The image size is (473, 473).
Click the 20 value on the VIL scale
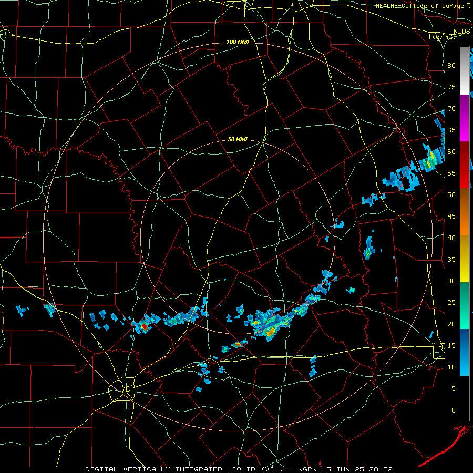click(x=451, y=324)
